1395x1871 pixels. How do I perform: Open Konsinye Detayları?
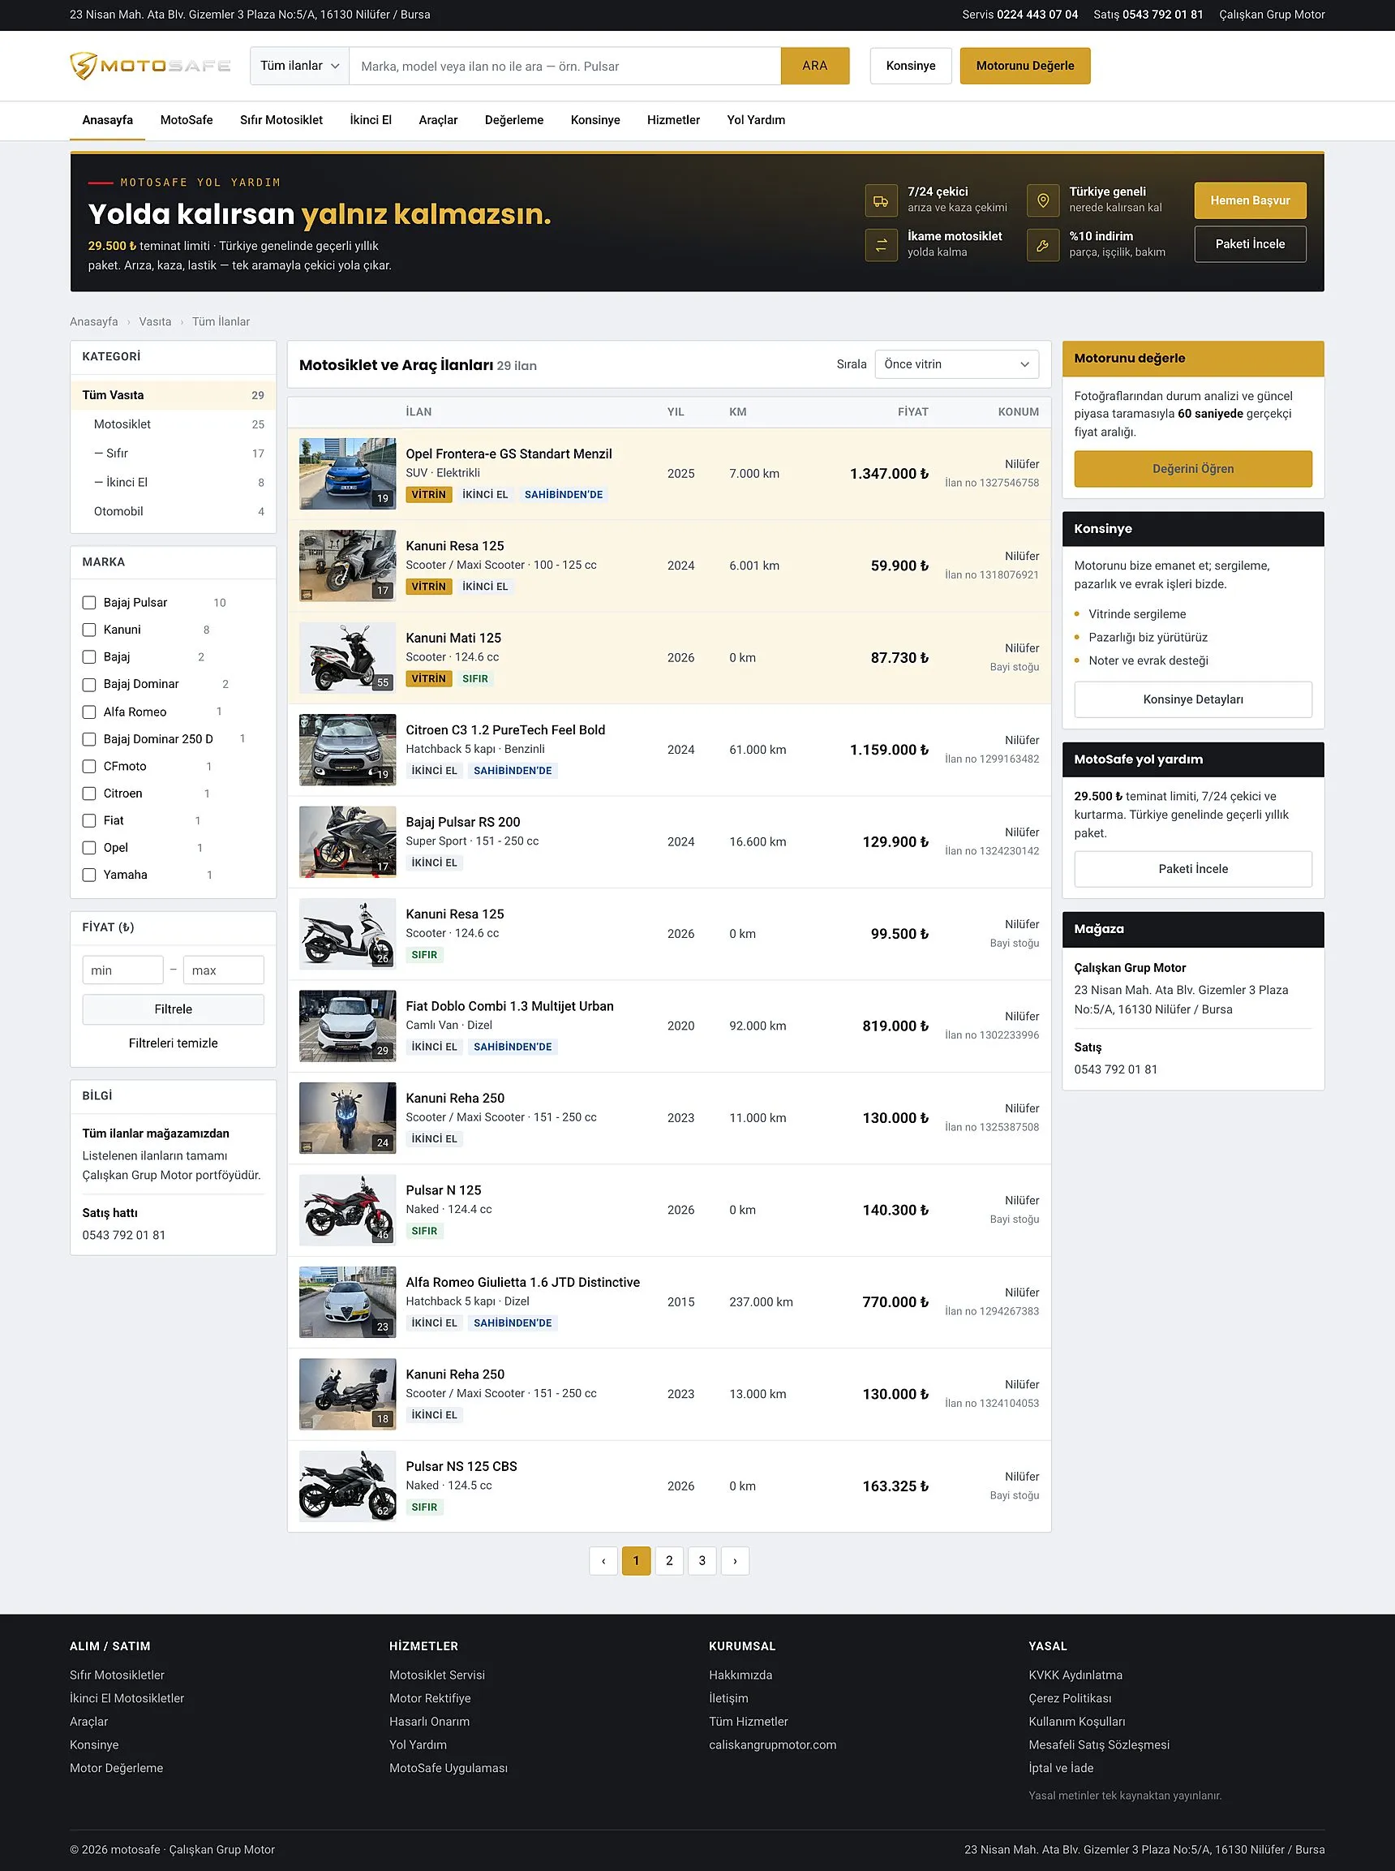[1192, 699]
